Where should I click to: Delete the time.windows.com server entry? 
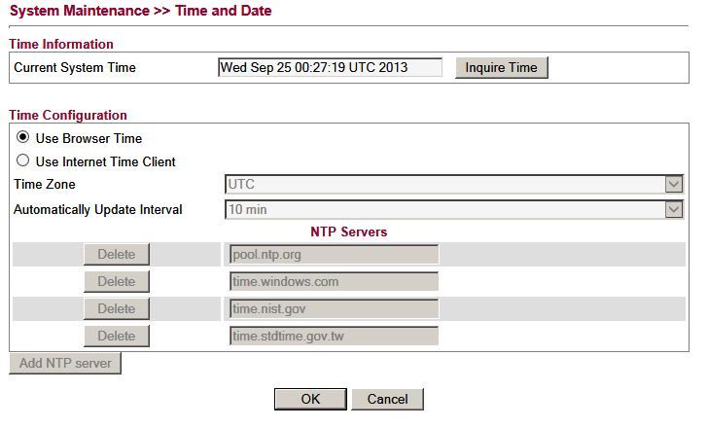click(x=117, y=282)
